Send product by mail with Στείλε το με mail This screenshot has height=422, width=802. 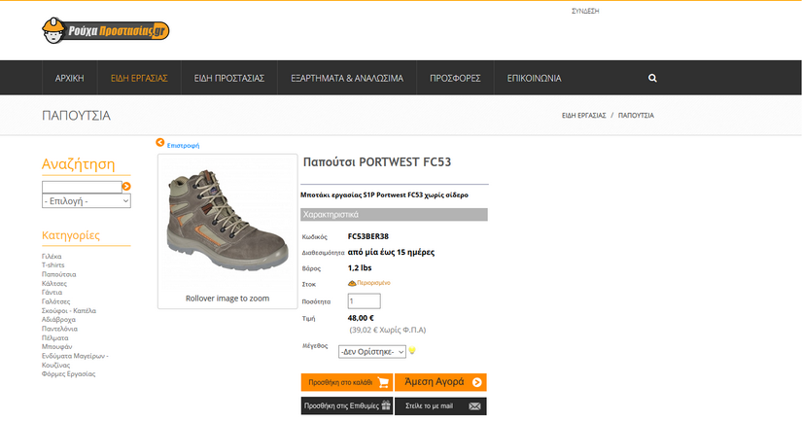pos(440,405)
